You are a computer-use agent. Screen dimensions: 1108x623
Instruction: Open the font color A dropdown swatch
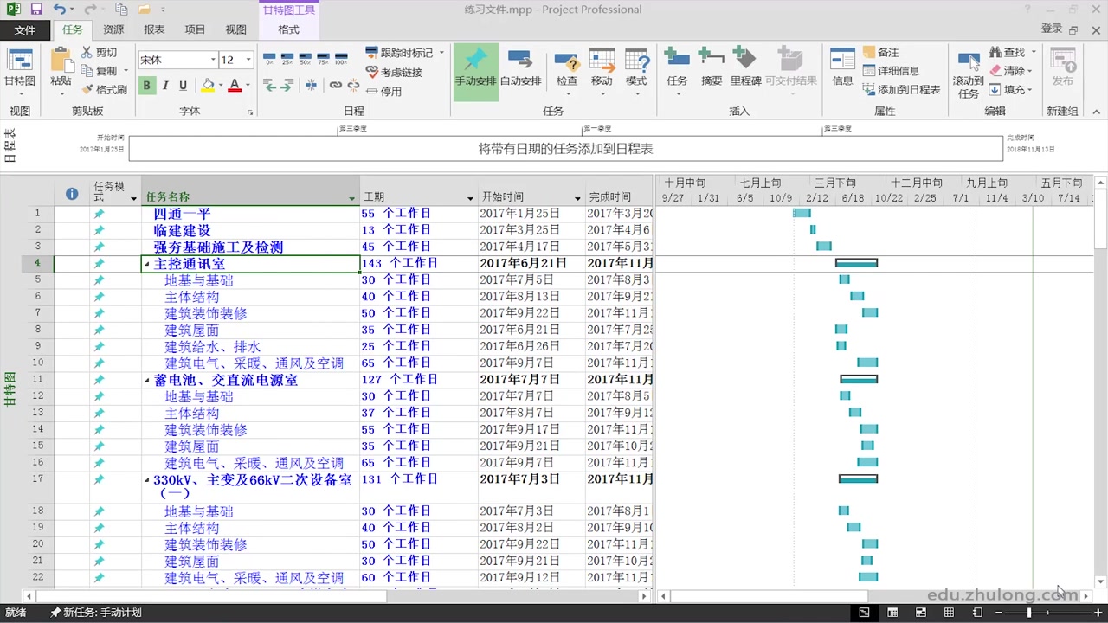pyautogui.click(x=247, y=87)
